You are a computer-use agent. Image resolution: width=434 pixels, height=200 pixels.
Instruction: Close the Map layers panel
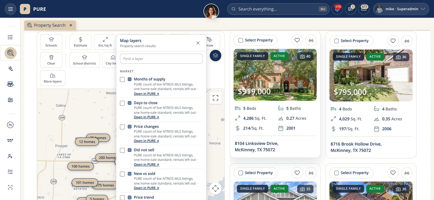click(198, 43)
